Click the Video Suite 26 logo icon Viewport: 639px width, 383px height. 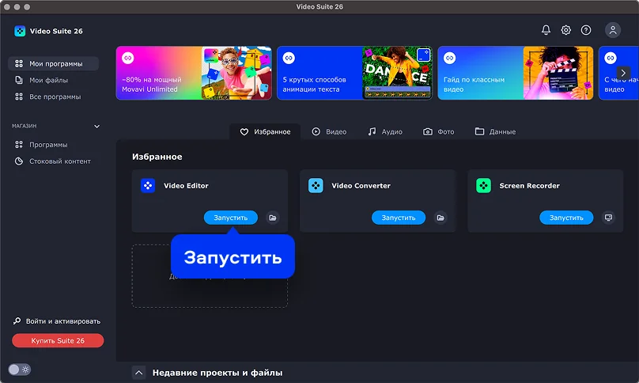[x=20, y=31]
